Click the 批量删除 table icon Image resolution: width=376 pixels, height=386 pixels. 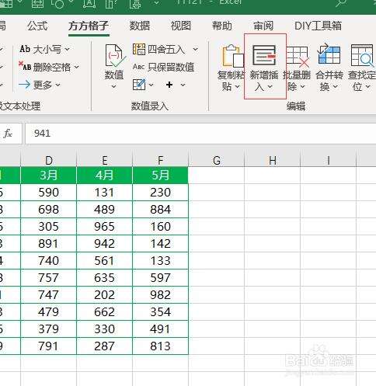298,56
